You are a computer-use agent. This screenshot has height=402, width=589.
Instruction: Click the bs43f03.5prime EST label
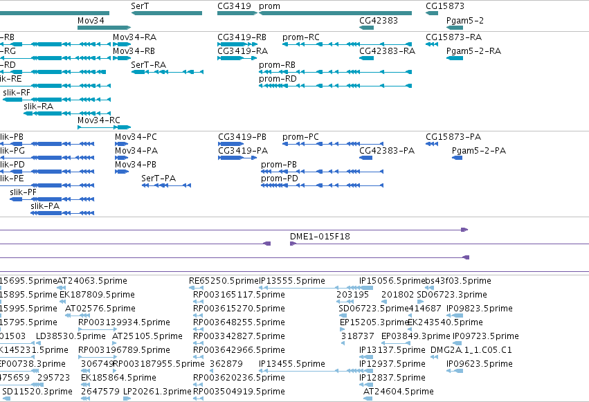pos(458,281)
